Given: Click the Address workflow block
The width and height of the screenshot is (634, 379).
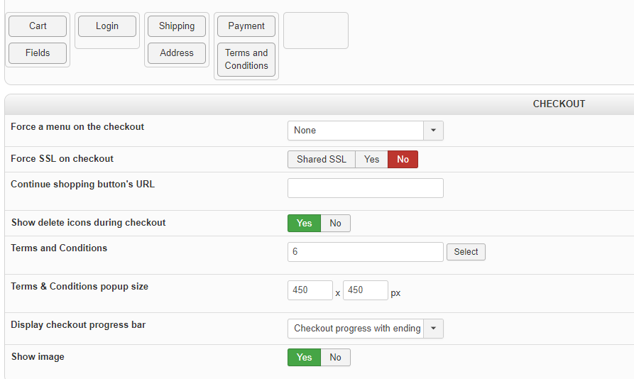Looking at the screenshot, I should [177, 53].
